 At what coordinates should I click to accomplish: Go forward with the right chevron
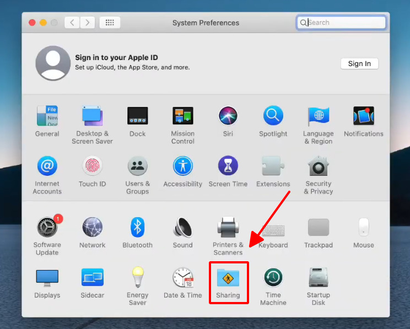click(x=87, y=23)
